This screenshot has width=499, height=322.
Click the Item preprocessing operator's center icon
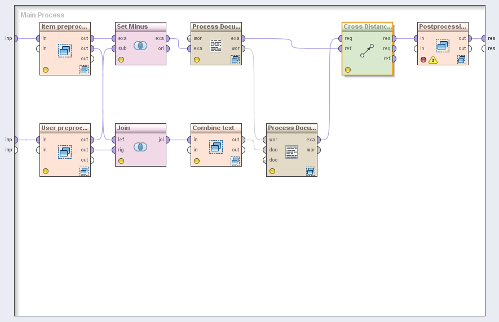point(65,51)
